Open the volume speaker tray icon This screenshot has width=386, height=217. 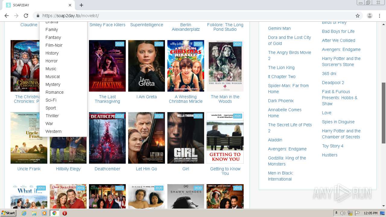[x=343, y=213]
